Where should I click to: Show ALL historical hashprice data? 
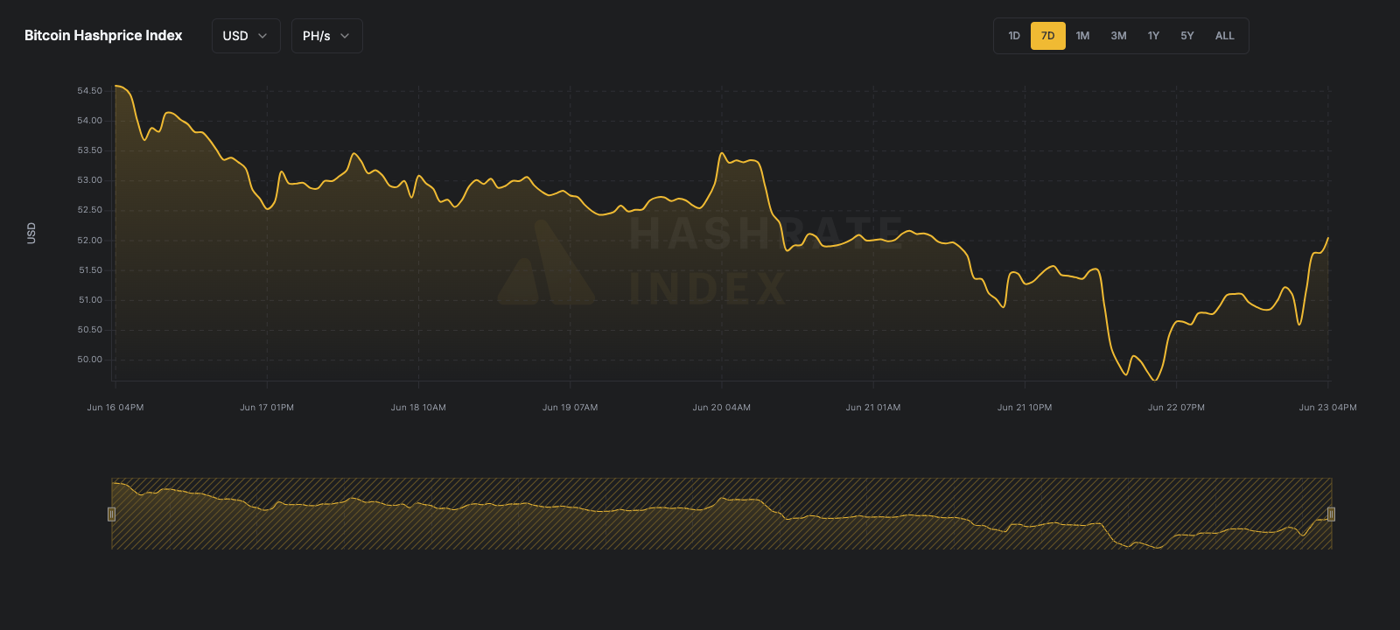[1224, 36]
